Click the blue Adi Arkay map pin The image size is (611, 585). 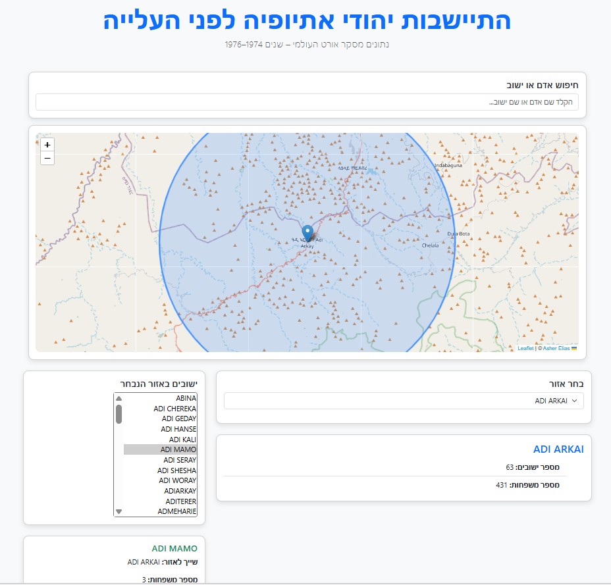click(307, 234)
